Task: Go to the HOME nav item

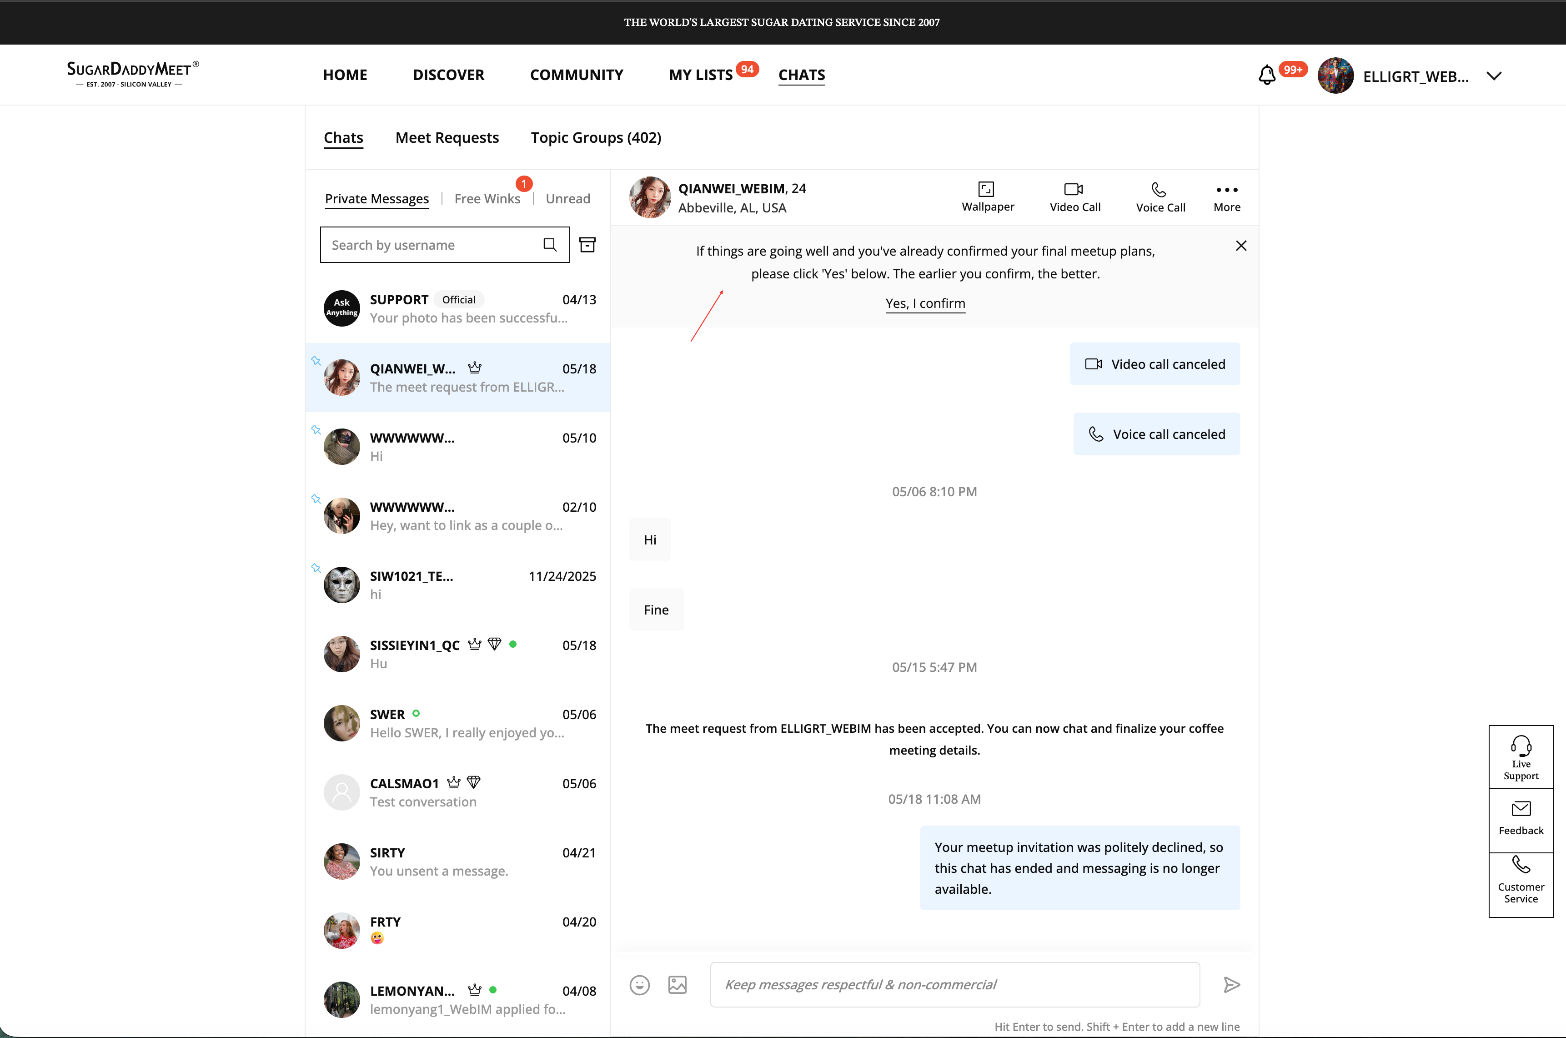Action: click(x=346, y=75)
